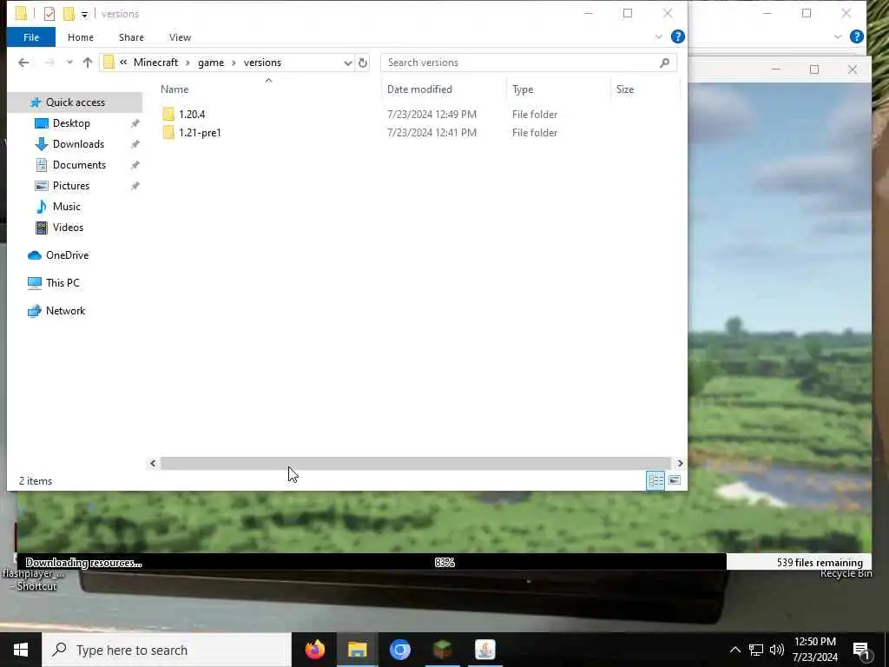
Task: Click the Search versions field
Action: coord(529,63)
